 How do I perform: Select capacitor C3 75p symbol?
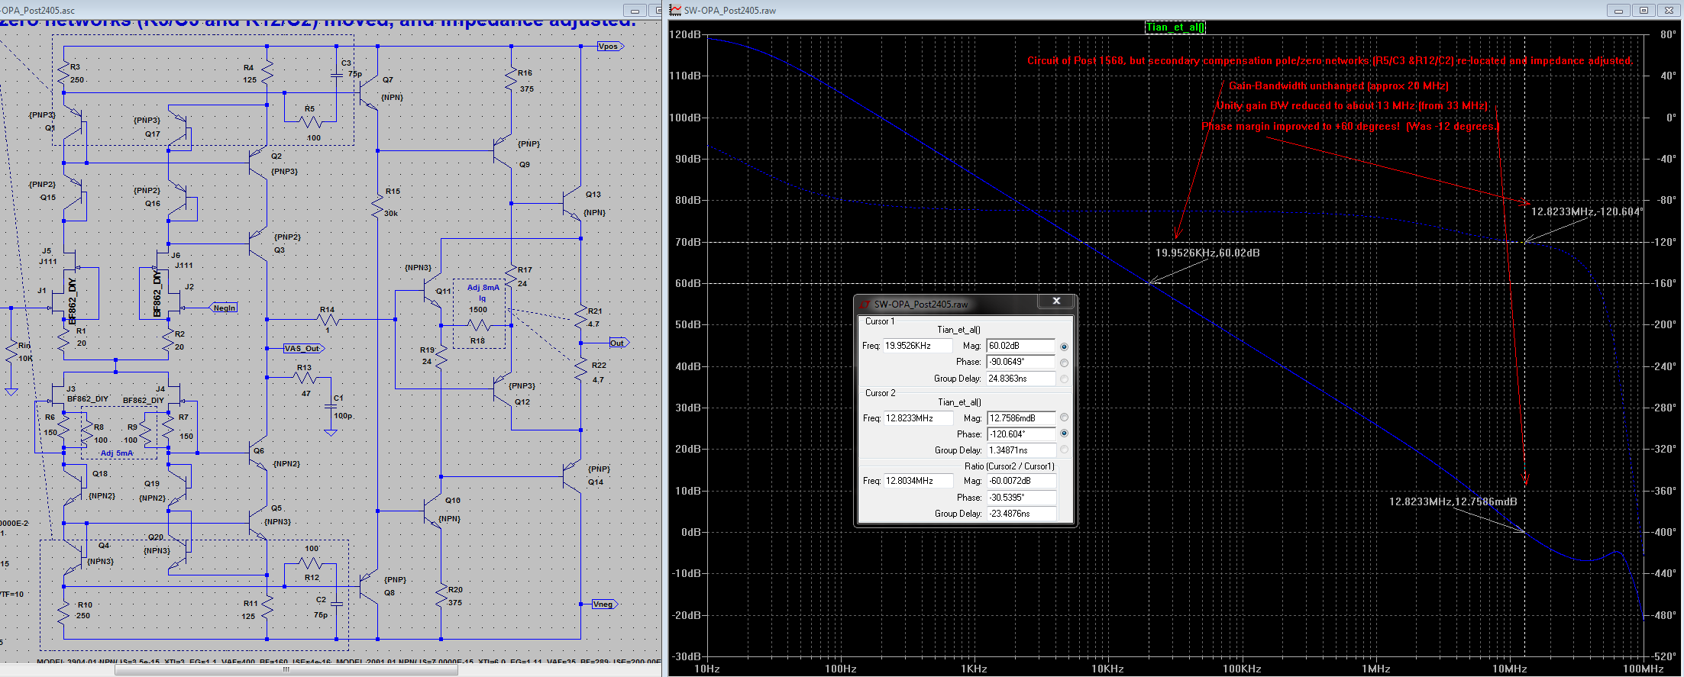click(336, 75)
